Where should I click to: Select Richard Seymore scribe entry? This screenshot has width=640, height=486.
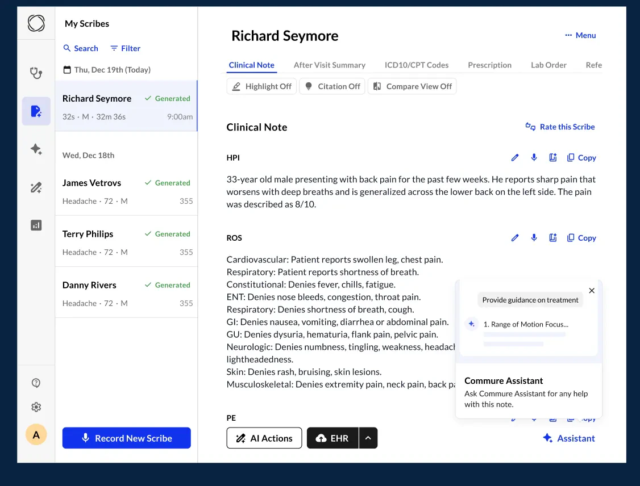tap(126, 106)
